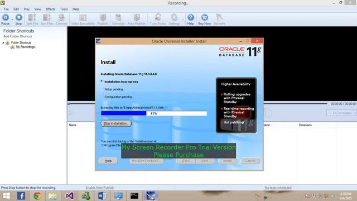357x201 pixels.
Task: Click Installed Products in Oracle installer
Action: [x=146, y=161]
